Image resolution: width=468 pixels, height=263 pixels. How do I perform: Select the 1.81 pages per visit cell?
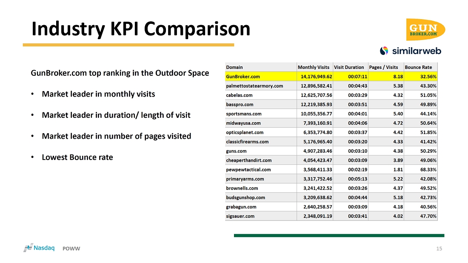tap(386, 169)
